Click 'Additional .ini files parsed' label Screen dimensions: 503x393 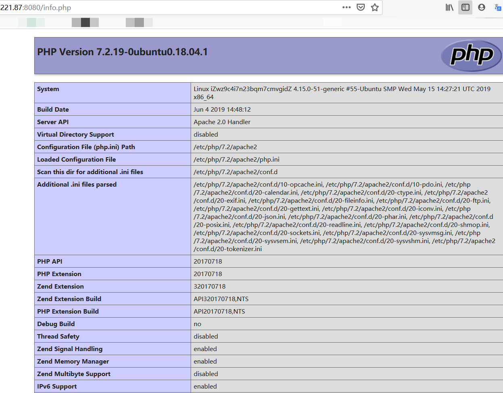(77, 185)
